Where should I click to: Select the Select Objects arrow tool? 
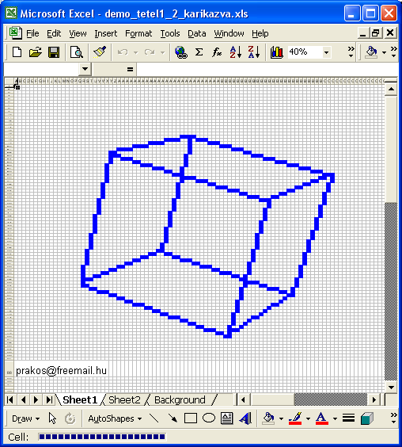pos(52,418)
